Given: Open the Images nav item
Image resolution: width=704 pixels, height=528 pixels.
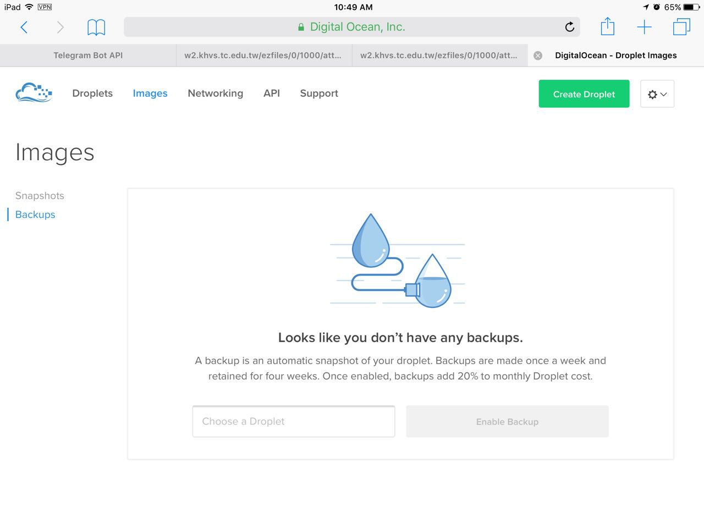Looking at the screenshot, I should click(150, 94).
